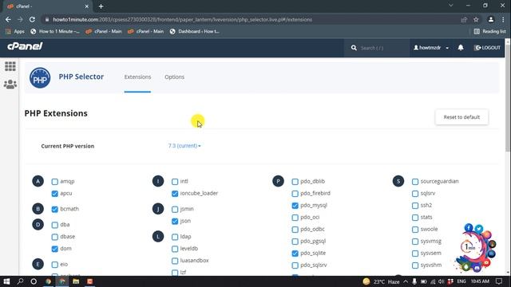Click the cPanel logo
Viewport: 511px width, 287px height.
point(25,46)
